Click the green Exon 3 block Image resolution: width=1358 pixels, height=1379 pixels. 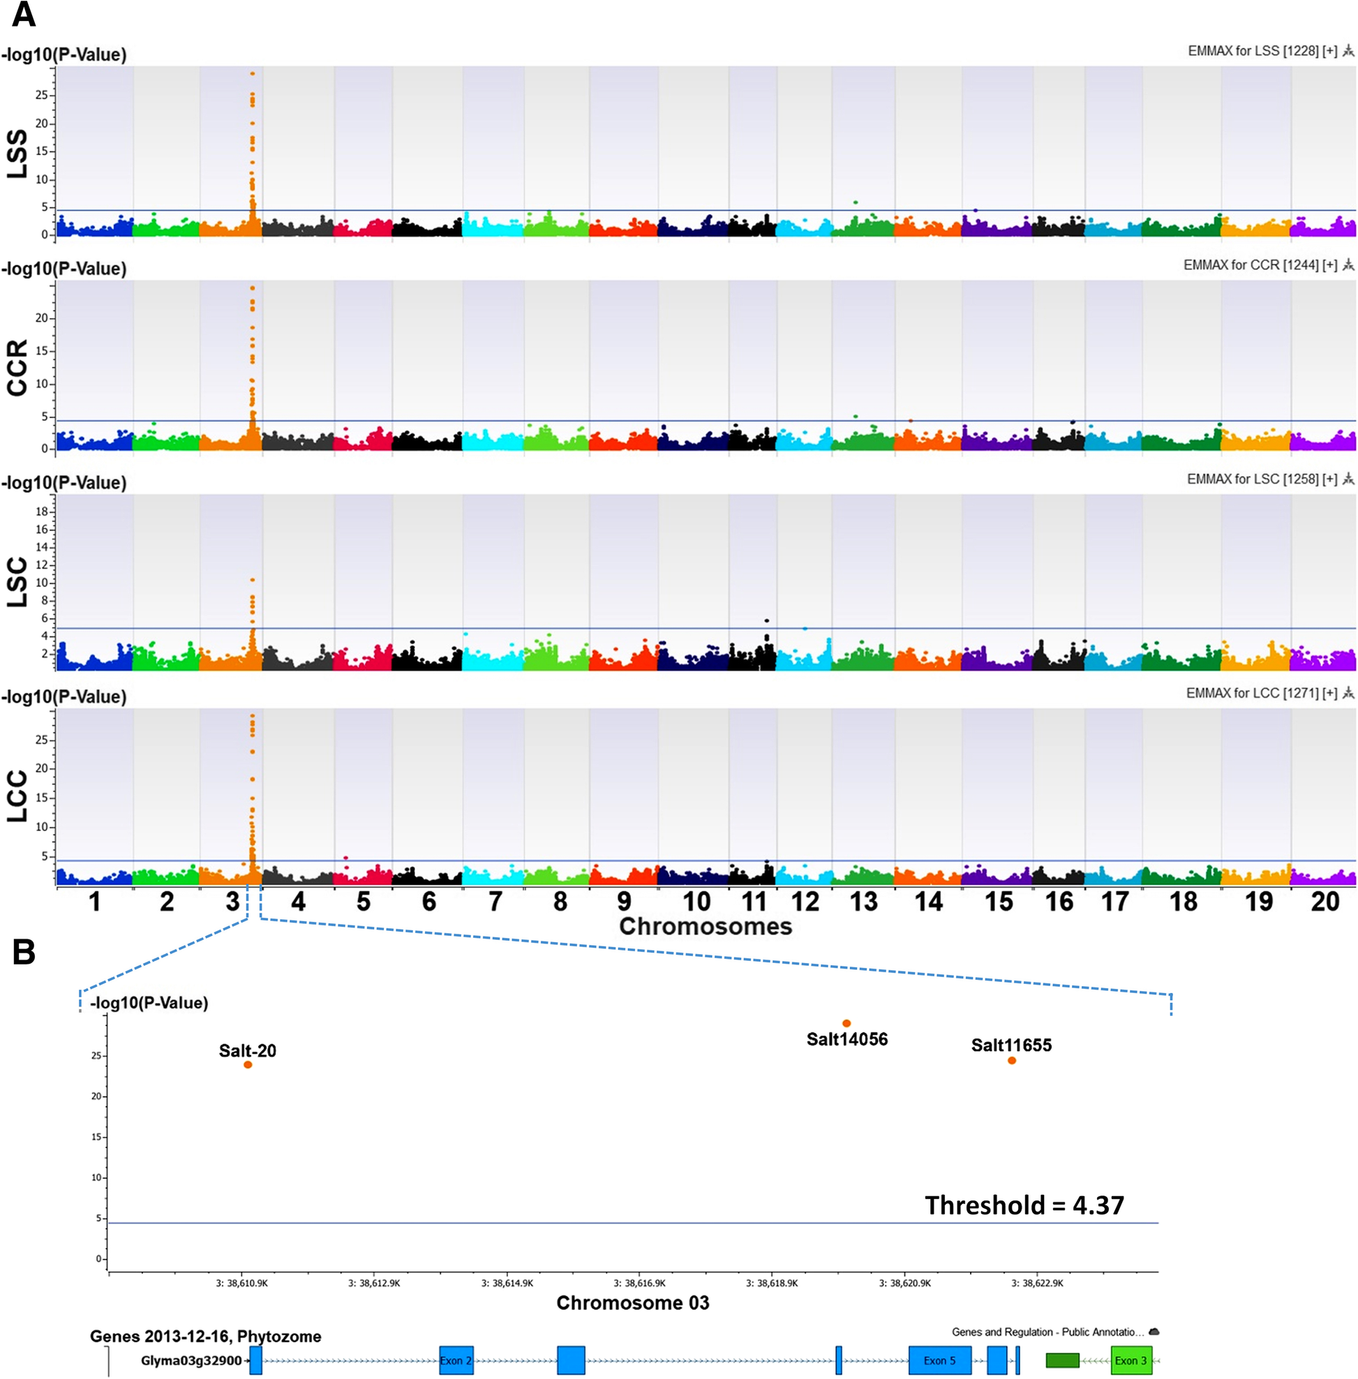tap(1132, 1360)
